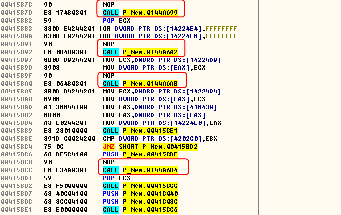341x215 pixels.
Task: Click hex bytes 68 3CC04100
Action: (66, 202)
